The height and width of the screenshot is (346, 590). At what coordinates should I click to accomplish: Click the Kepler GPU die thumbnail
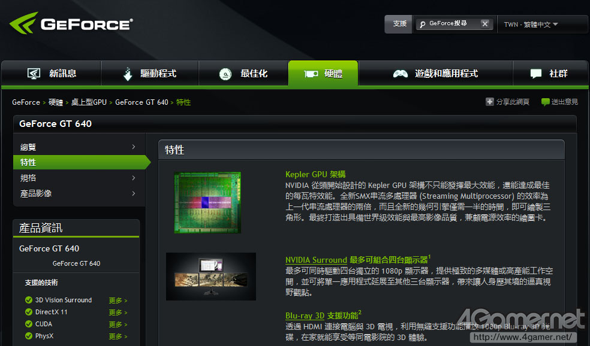coord(207,202)
